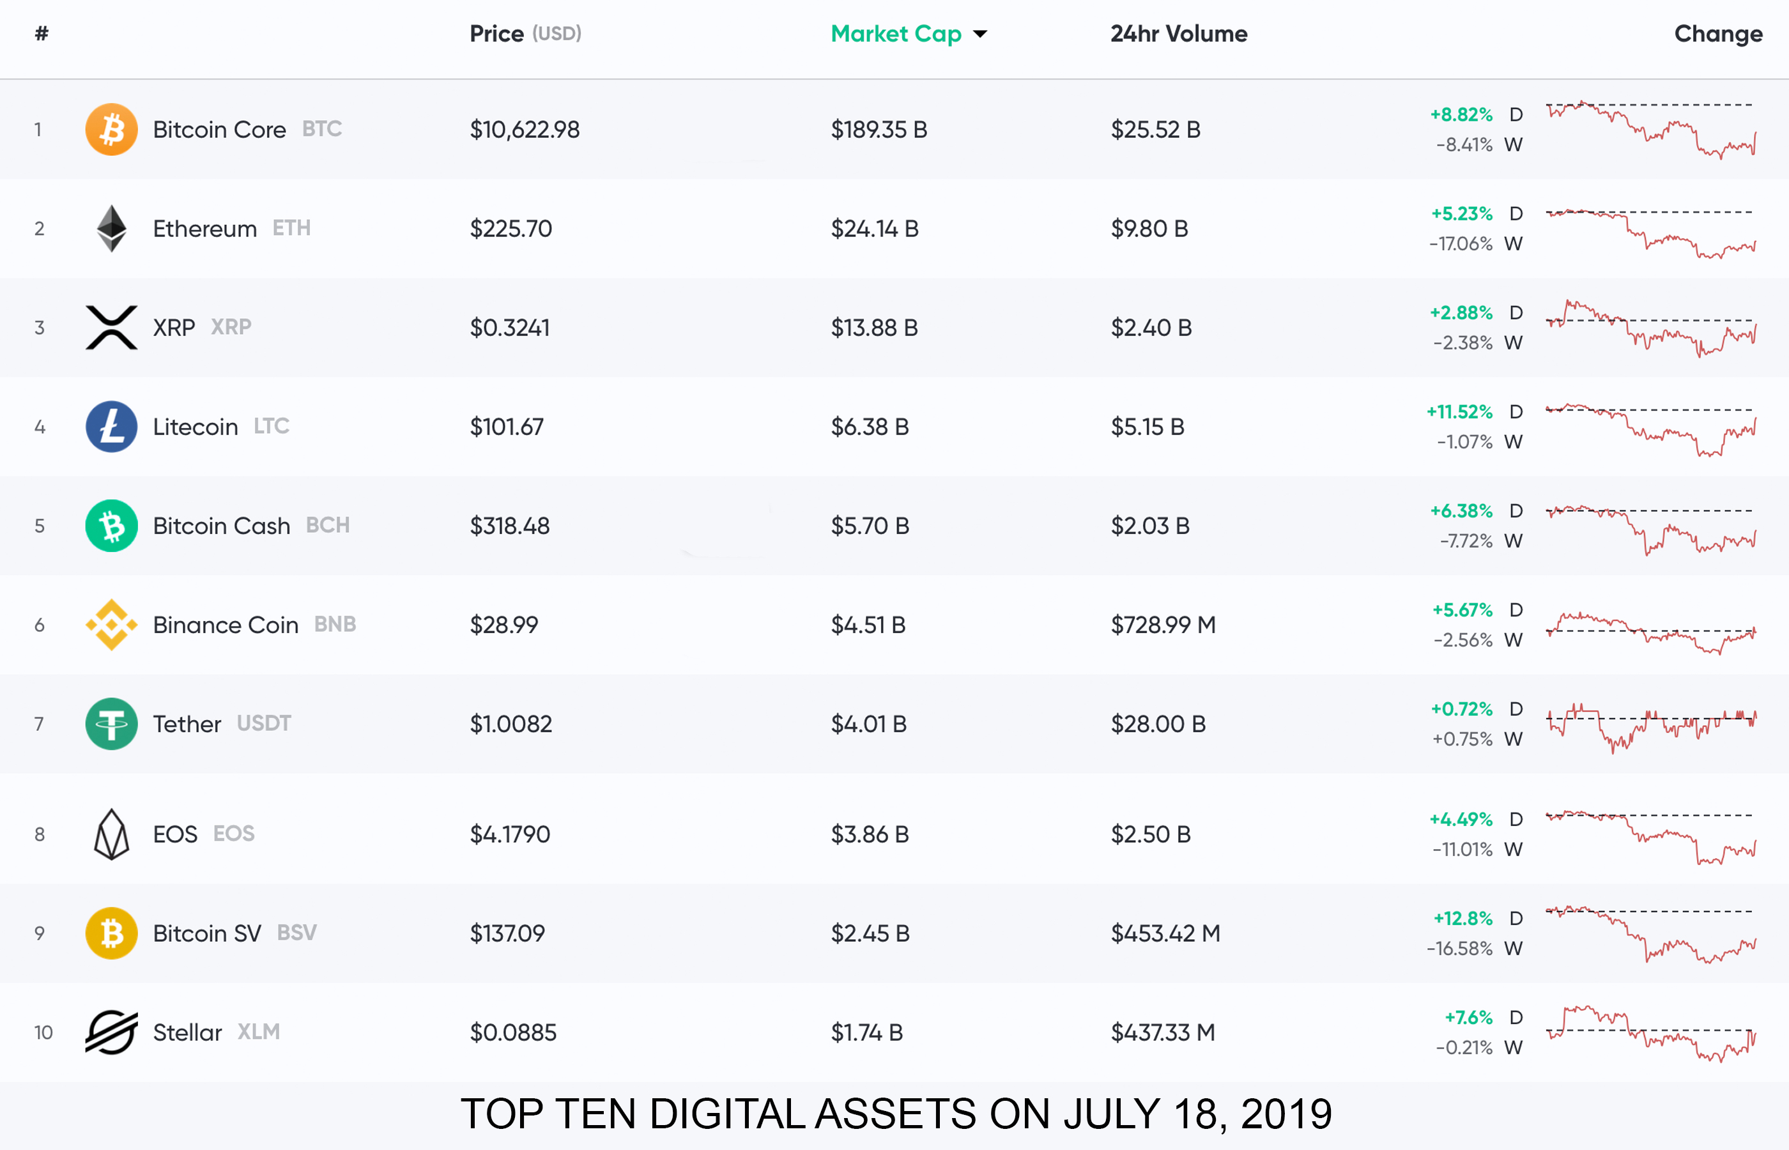Image resolution: width=1789 pixels, height=1150 pixels.
Task: Click the Ethereum diamond logo icon
Action: point(111,229)
